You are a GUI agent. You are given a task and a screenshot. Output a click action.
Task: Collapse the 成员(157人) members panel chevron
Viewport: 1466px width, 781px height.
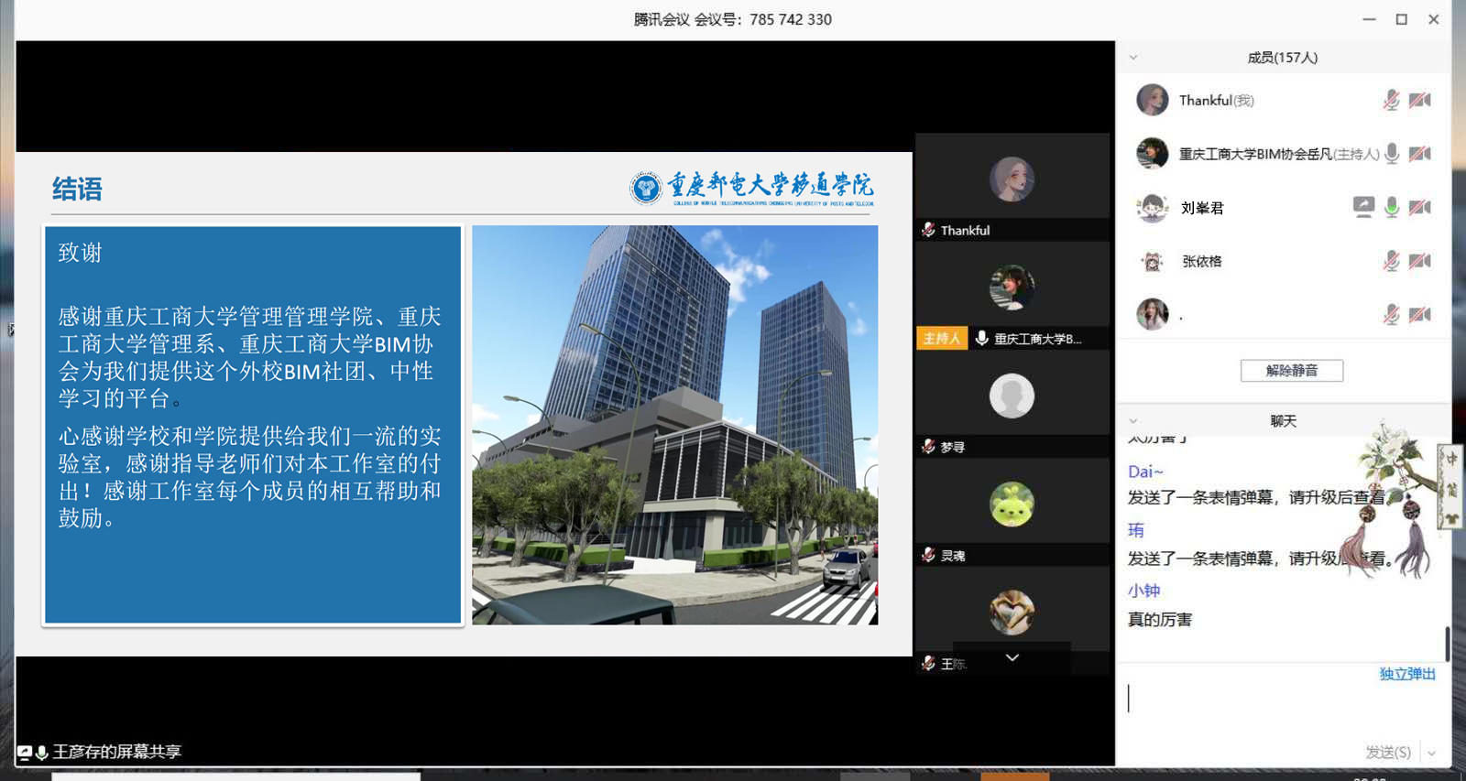point(1133,58)
